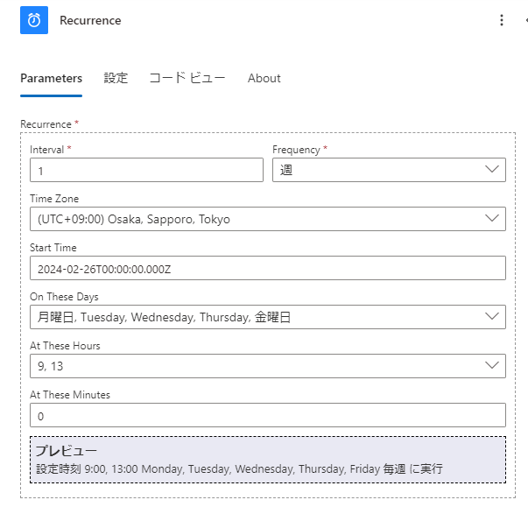
Task: Focus the Start Time text field
Action: coord(267,268)
